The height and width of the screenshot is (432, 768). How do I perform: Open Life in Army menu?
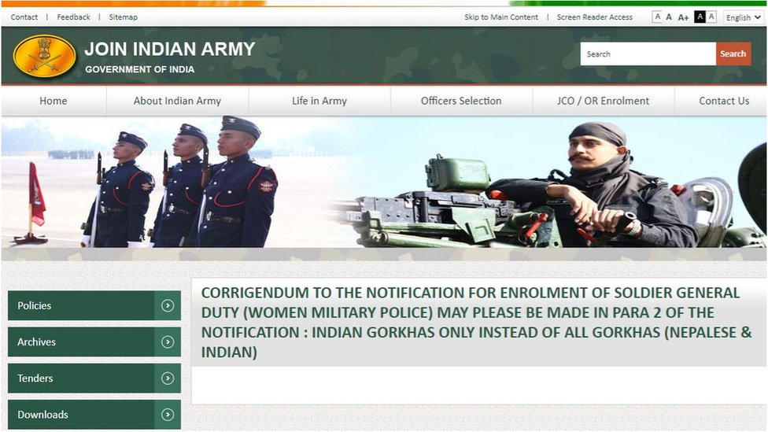click(x=319, y=101)
